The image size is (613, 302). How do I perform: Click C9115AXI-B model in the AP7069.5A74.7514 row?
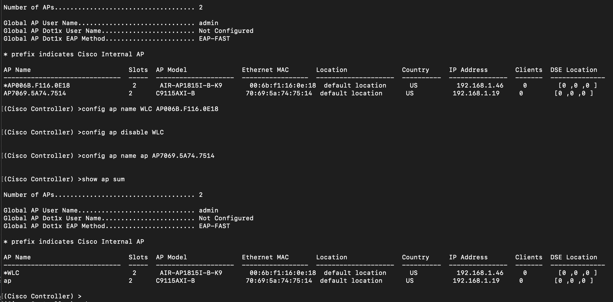tap(175, 93)
